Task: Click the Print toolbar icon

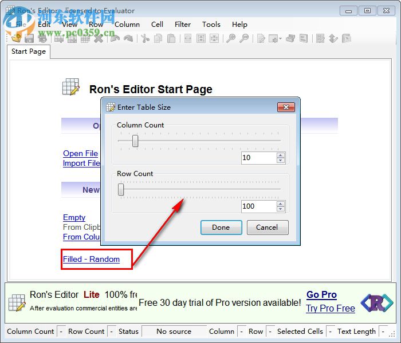Action: coord(42,38)
